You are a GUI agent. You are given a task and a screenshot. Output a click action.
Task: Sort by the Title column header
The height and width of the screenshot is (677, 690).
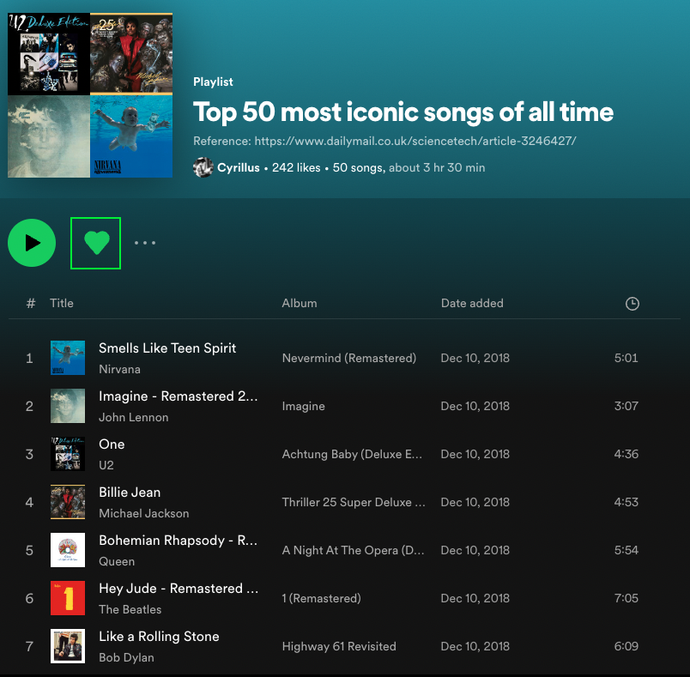point(62,303)
